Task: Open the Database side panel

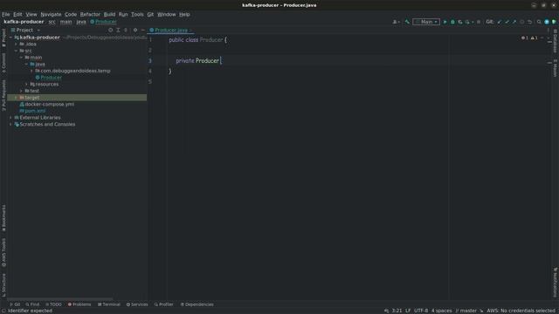Action: pyautogui.click(x=556, y=41)
